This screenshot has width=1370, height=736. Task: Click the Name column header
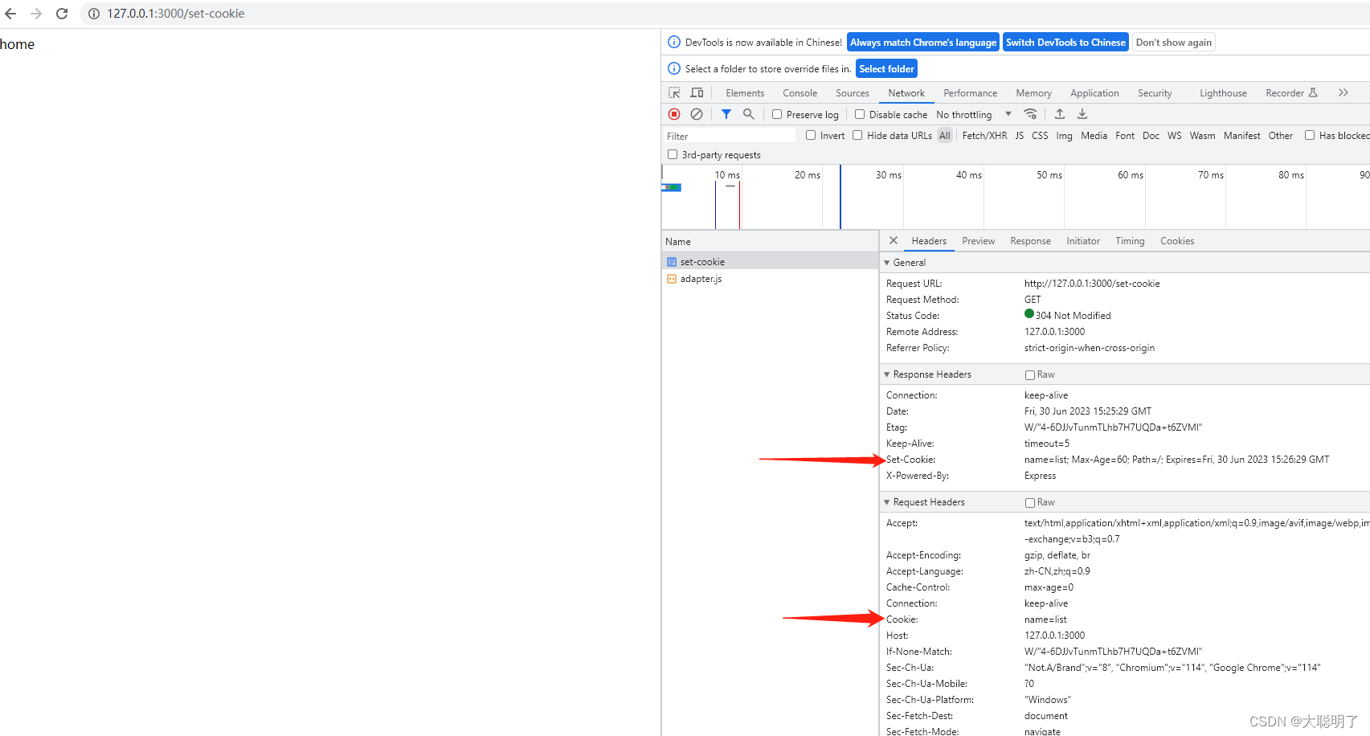click(770, 242)
